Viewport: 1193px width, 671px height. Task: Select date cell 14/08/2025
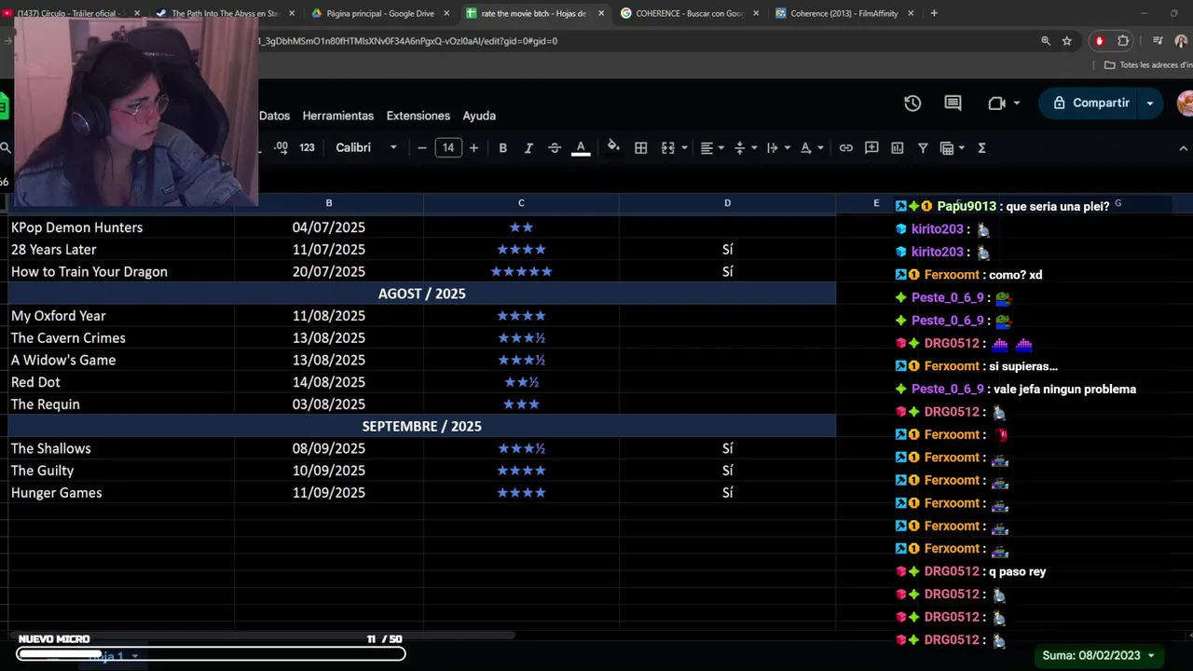click(328, 382)
